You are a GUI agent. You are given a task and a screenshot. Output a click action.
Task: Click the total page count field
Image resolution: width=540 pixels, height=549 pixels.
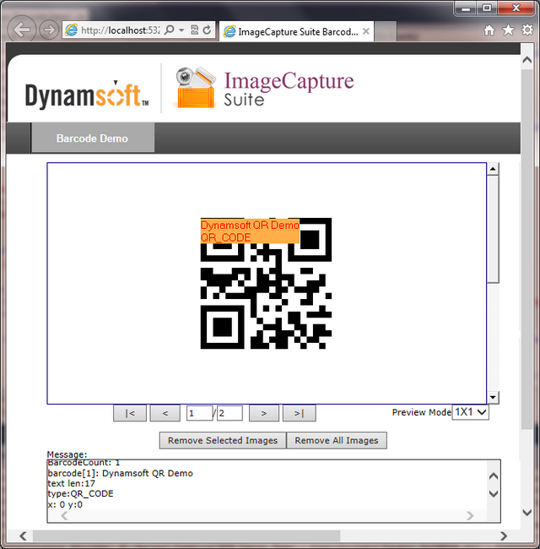(x=229, y=413)
